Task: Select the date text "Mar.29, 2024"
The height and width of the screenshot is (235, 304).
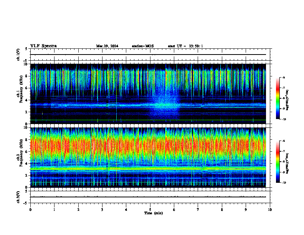Action: (107, 46)
